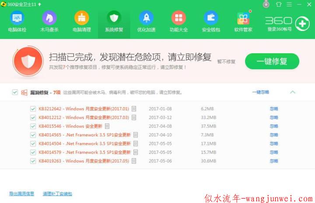The image size is (315, 203).
Task: Toggle the 漏洞修复 group checkbox
Action: pos(15,92)
